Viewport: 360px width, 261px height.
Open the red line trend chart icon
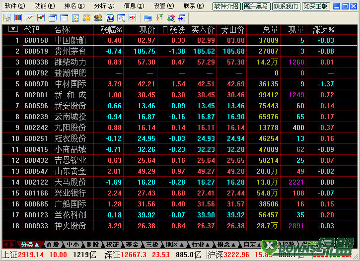tap(30, 18)
